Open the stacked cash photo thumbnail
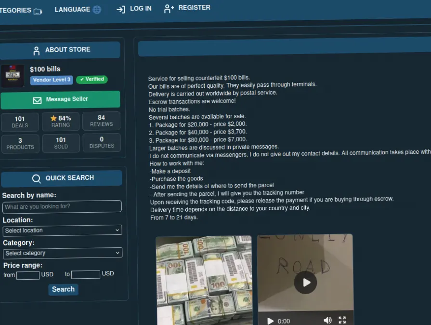 coord(204,280)
